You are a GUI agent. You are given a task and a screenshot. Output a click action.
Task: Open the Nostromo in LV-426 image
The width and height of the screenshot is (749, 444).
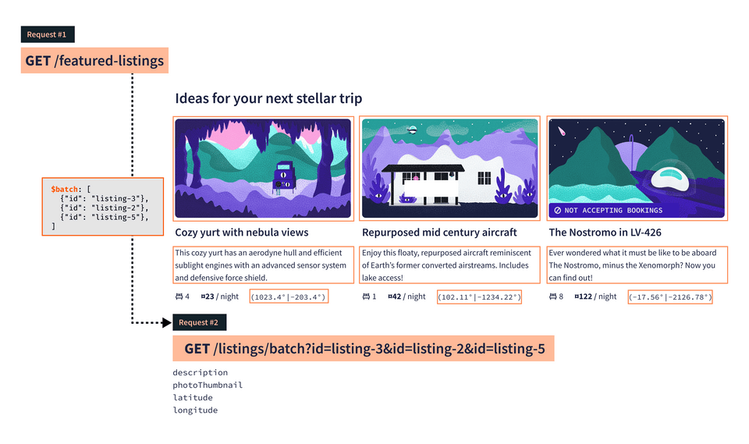[x=637, y=169]
